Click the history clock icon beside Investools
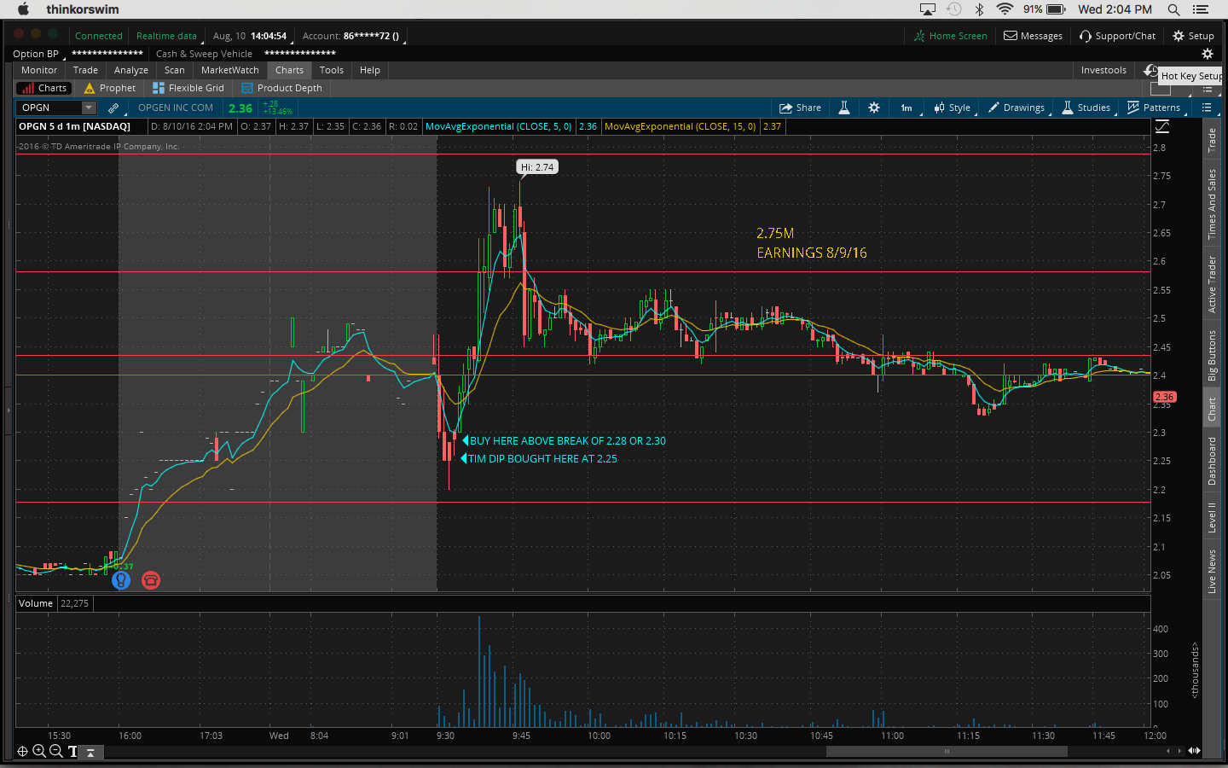Viewport: 1228px width, 768px height. click(1150, 70)
